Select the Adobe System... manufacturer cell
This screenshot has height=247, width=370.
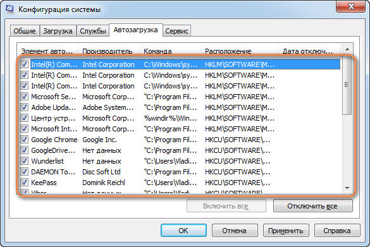coord(108,107)
